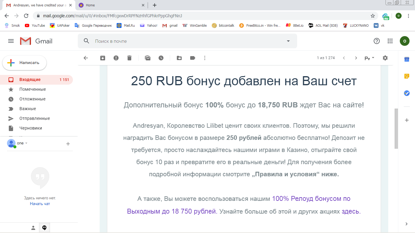The height and width of the screenshot is (233, 415).
Task: Hide the side panel with the chevron
Action: pos(407,224)
